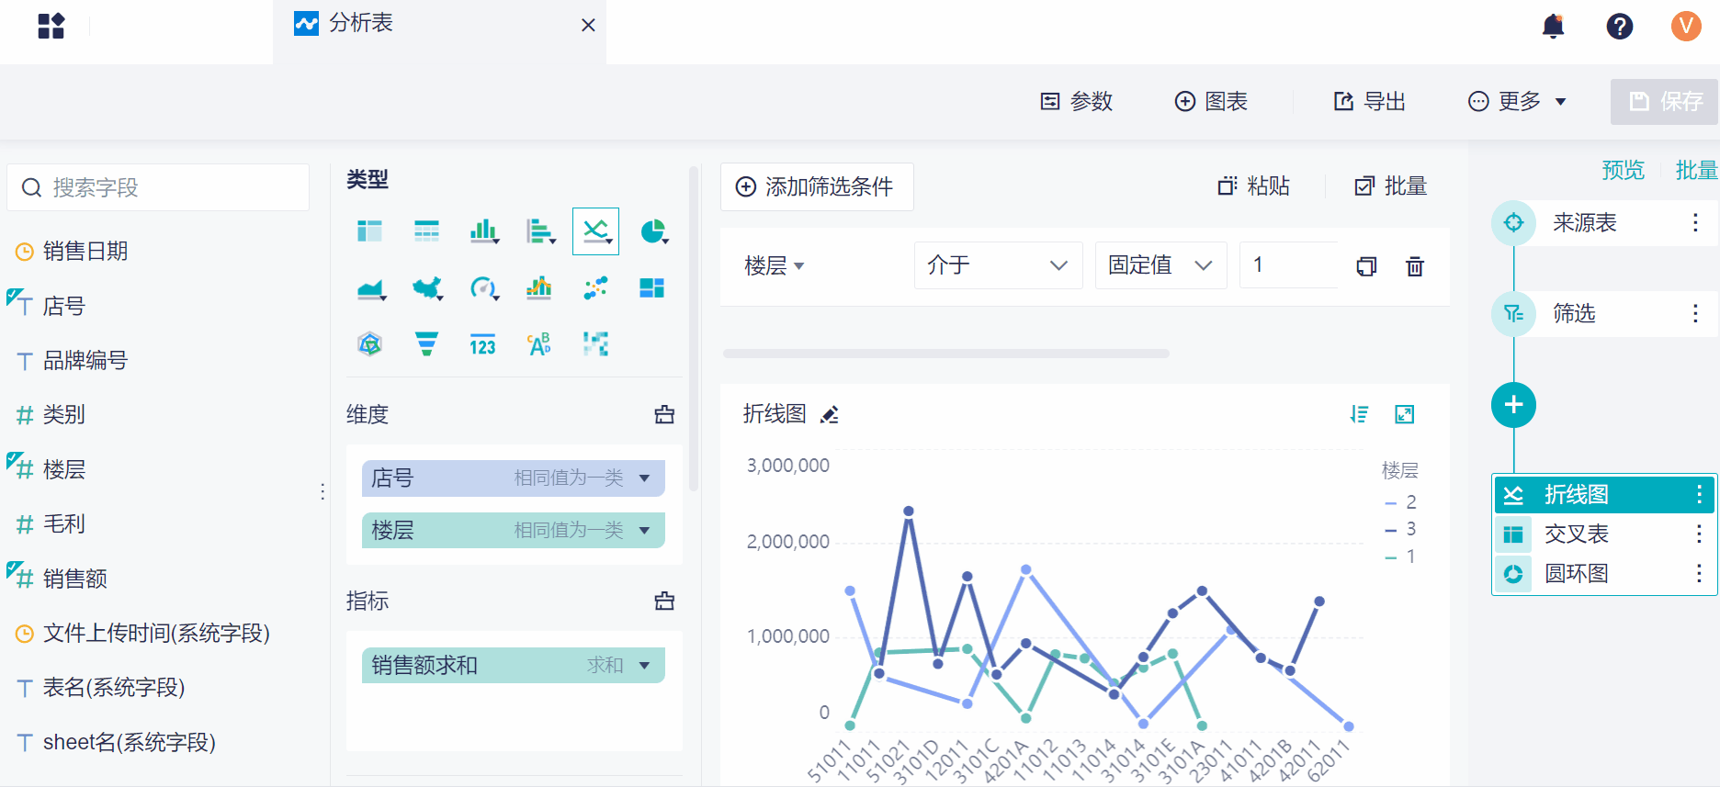Viewport: 1720px width, 787px height.
Task: Select the treemap chart type icon
Action: 651,289
